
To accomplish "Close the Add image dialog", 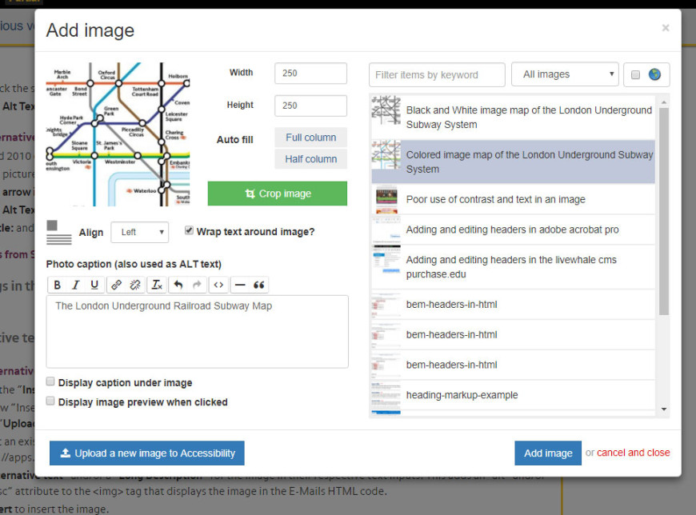I will (x=666, y=28).
